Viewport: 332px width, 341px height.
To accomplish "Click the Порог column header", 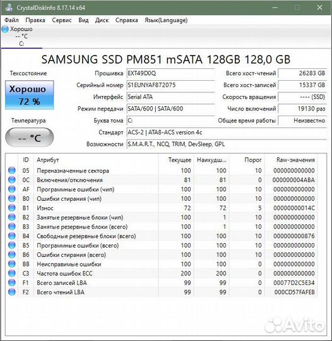I will tap(247, 160).
